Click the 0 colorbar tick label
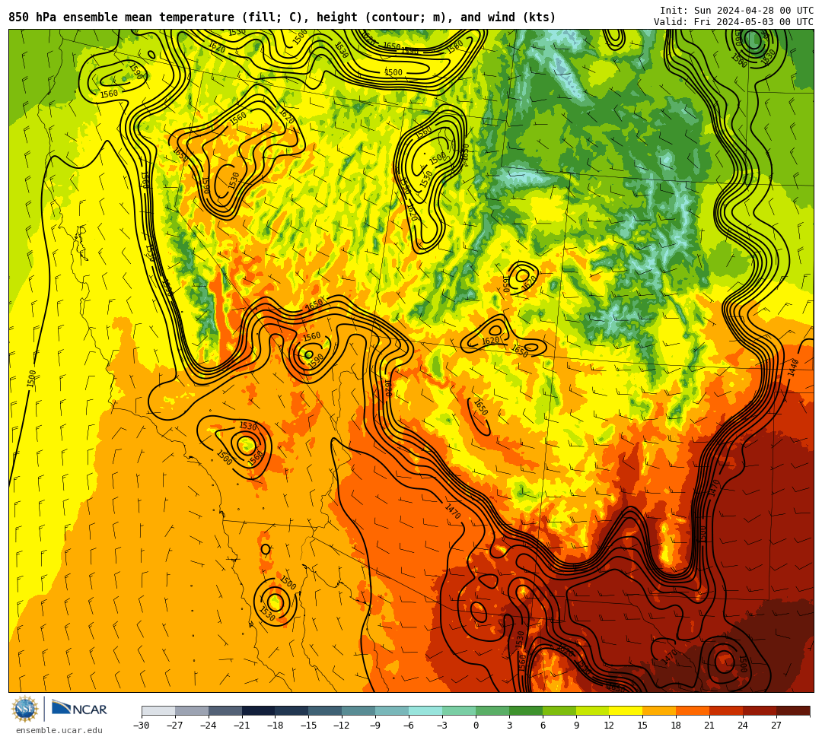Screen dimensions: 822x740 [x=476, y=726]
